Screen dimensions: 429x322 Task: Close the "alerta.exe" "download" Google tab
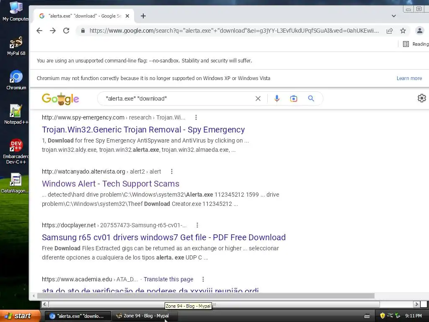tap(127, 16)
